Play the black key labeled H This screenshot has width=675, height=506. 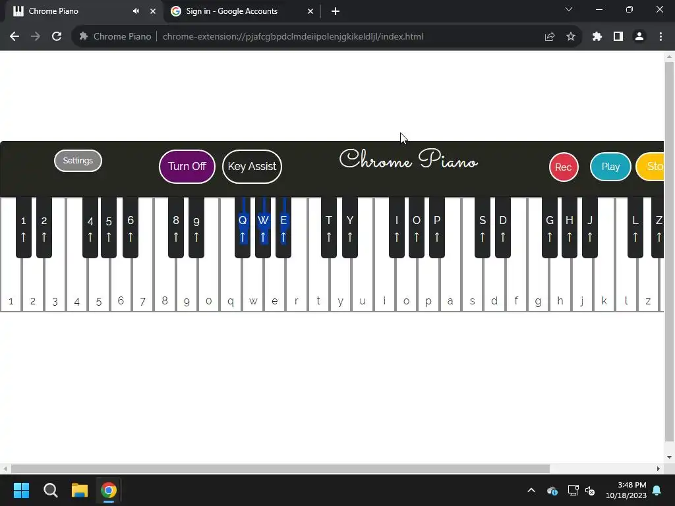click(x=569, y=227)
